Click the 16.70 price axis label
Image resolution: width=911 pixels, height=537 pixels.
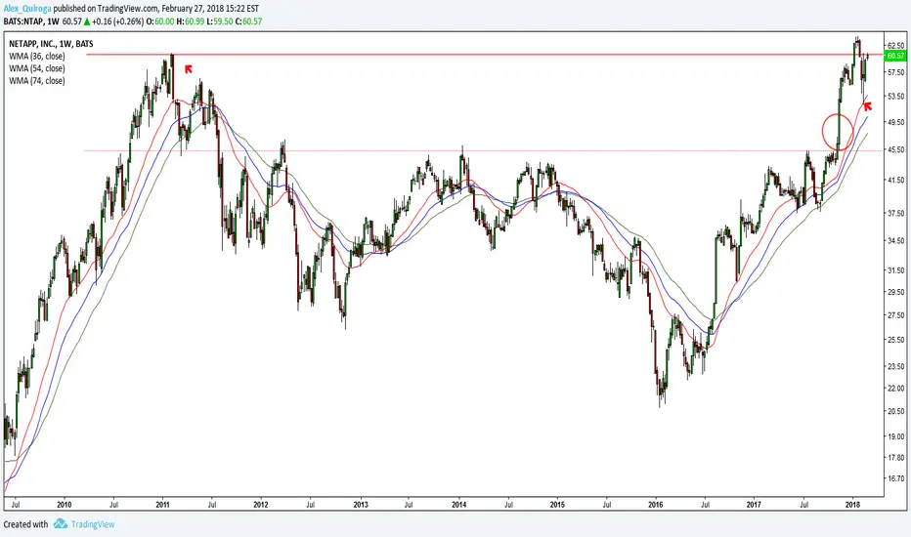tap(895, 479)
